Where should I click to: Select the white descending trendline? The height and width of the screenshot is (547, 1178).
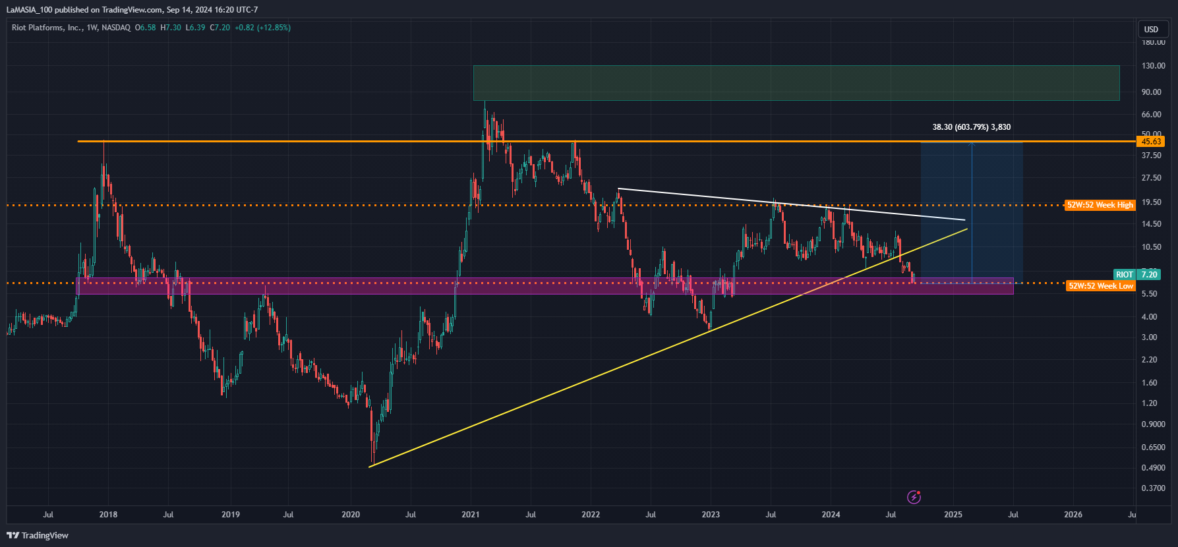791,204
